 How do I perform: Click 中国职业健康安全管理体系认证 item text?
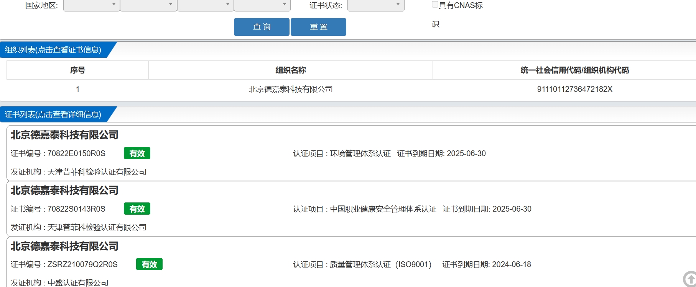383,209
